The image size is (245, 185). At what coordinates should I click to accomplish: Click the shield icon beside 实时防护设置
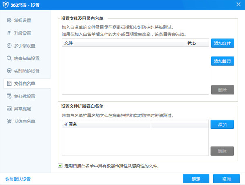[x=9, y=71]
